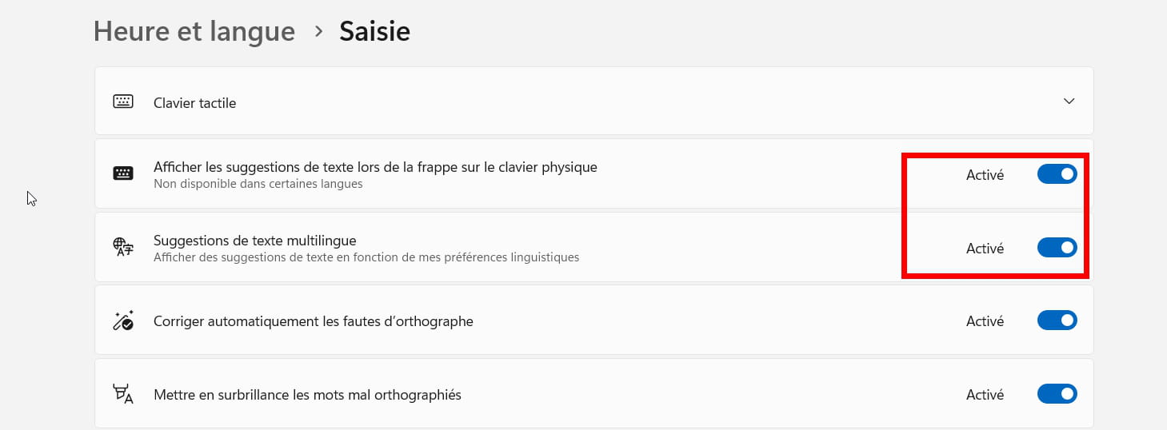Click "Mettre en surbrillance les mots mal orthographiés"
The height and width of the screenshot is (430, 1167).
(x=307, y=395)
